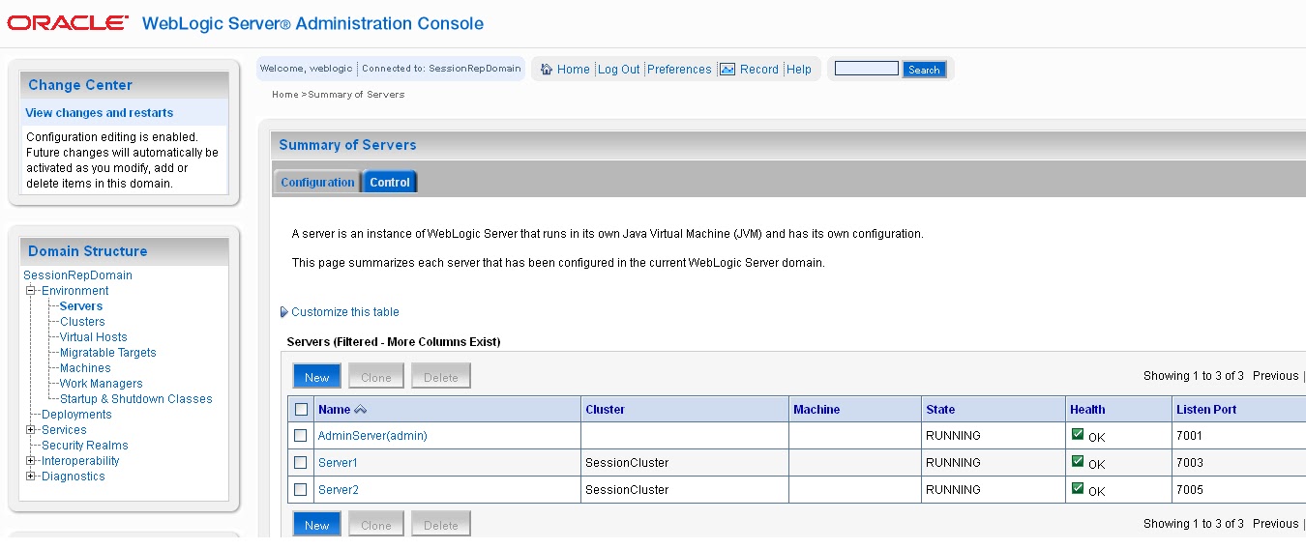This screenshot has width=1306, height=549.
Task: Click the Search button
Action: coord(924,70)
